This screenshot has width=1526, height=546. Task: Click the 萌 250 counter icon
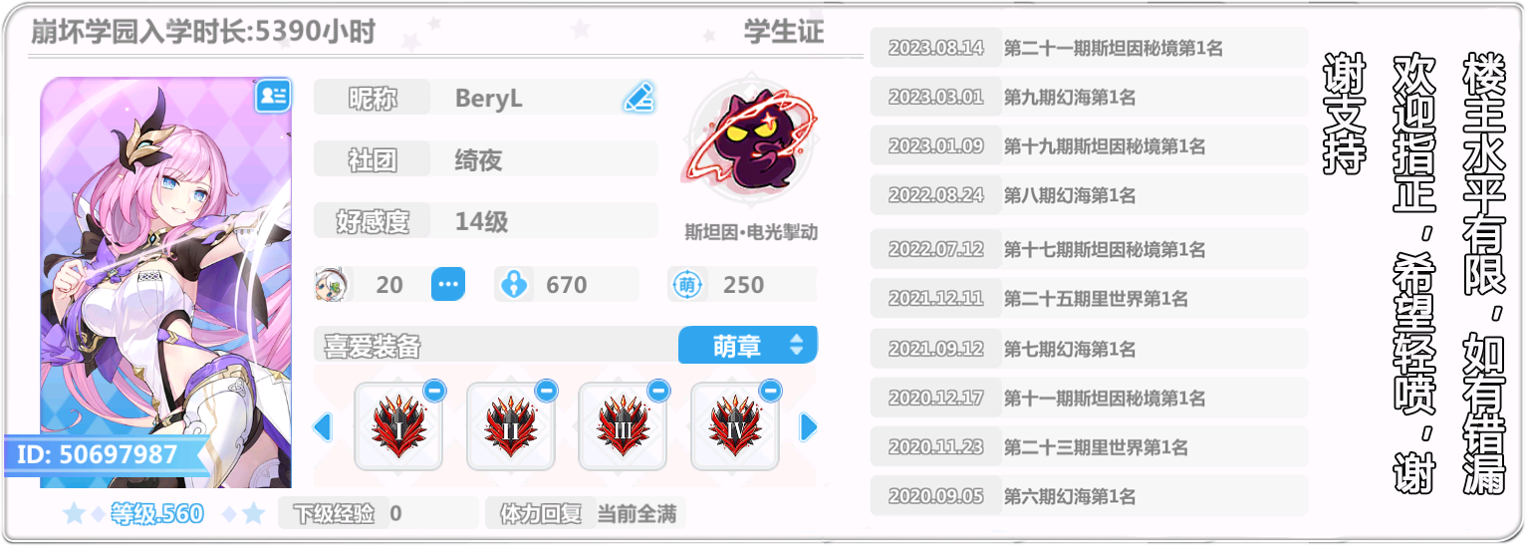pos(686,285)
